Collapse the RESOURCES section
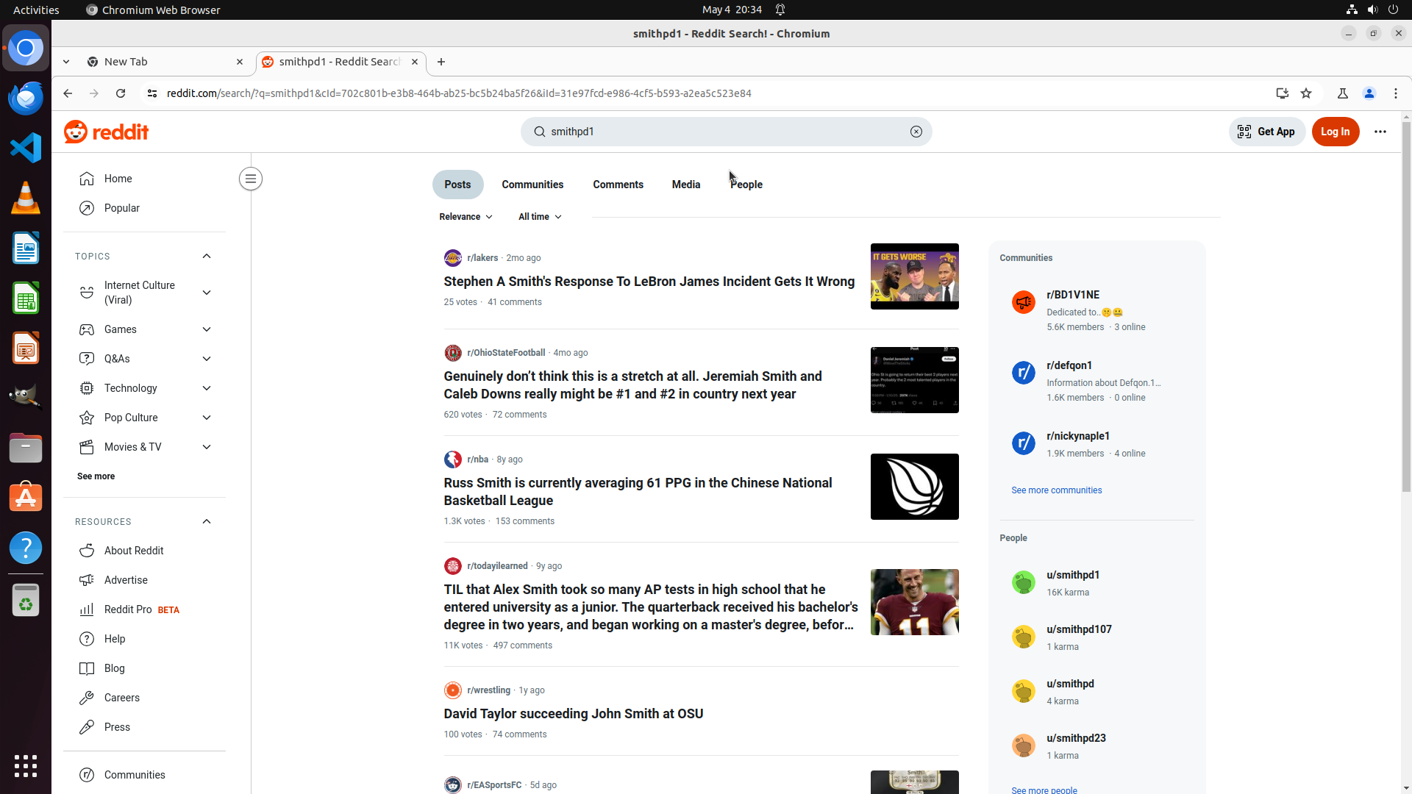 pyautogui.click(x=207, y=522)
